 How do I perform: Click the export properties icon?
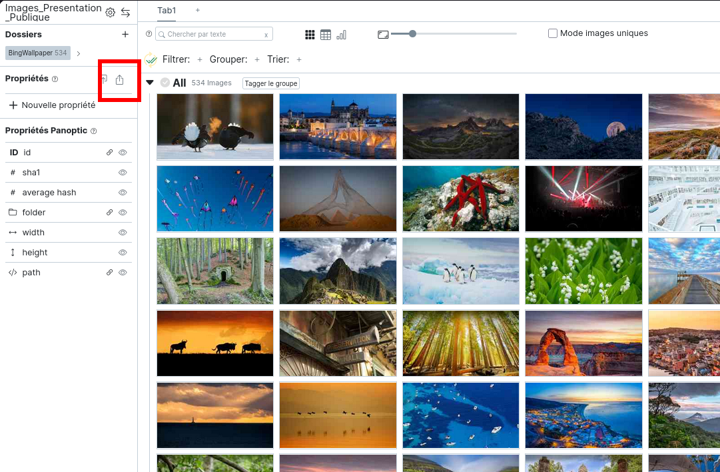(x=119, y=79)
